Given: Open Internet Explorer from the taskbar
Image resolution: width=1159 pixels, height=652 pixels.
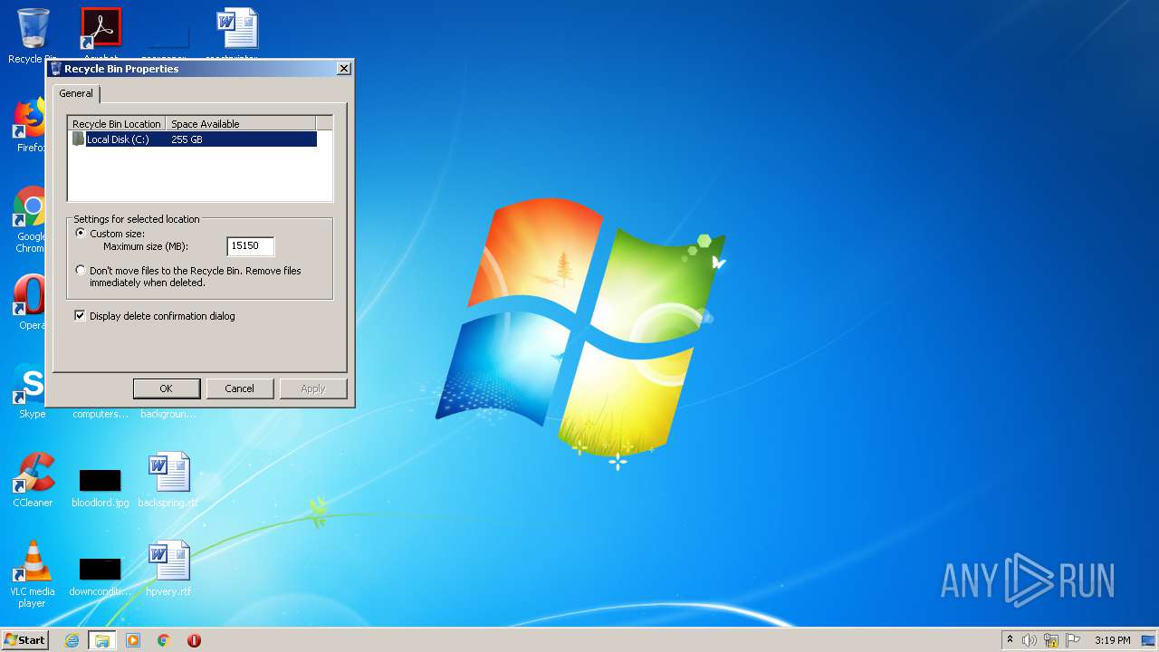Looking at the screenshot, I should click(72, 640).
